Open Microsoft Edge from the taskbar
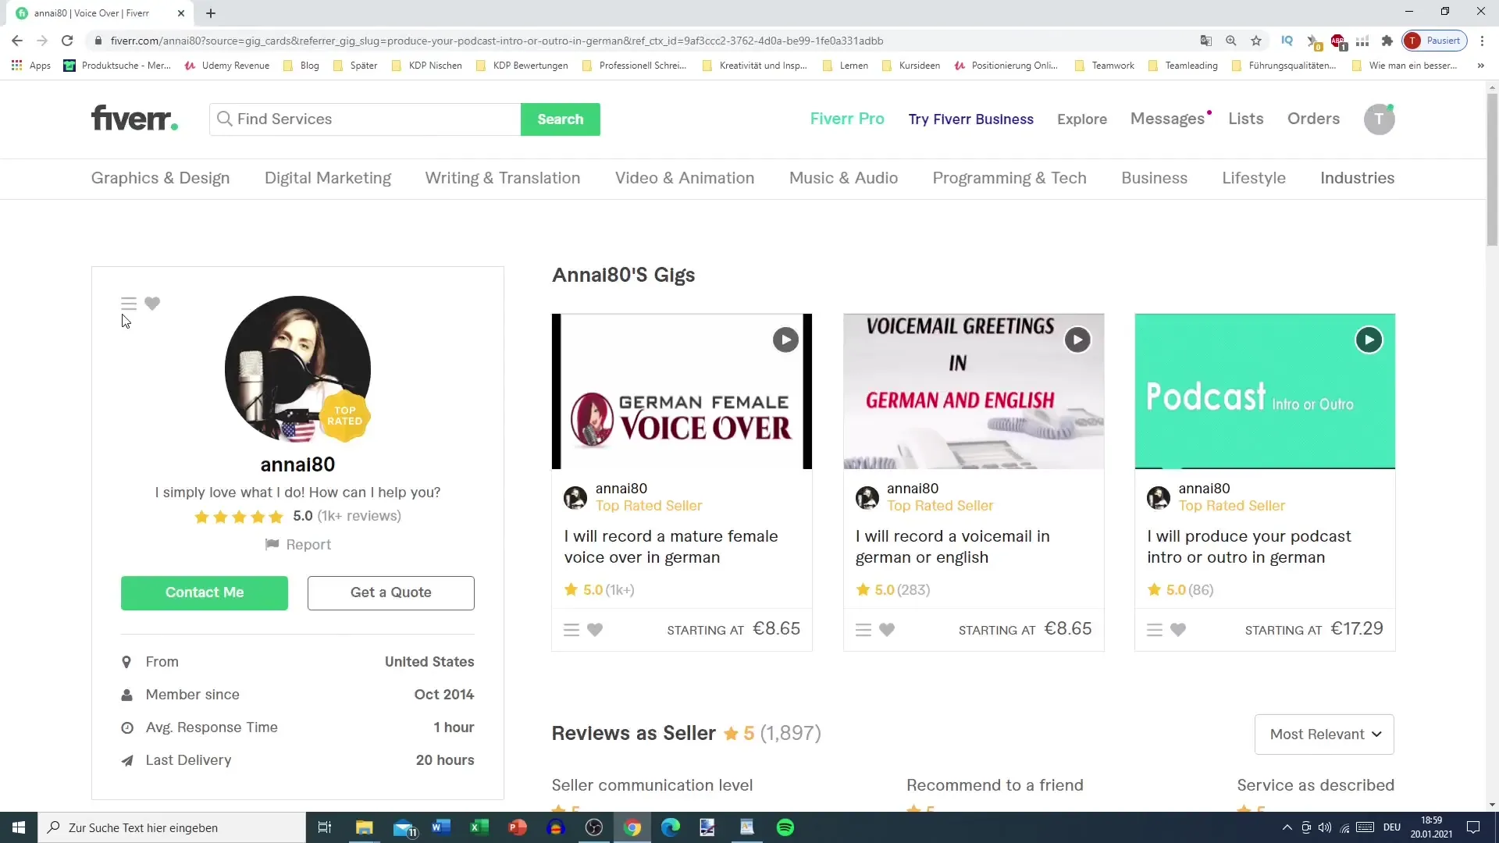This screenshot has width=1499, height=843. 670,827
